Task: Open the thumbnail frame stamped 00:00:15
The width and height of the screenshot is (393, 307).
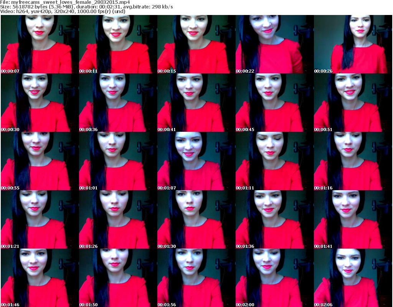Action: click(x=196, y=44)
